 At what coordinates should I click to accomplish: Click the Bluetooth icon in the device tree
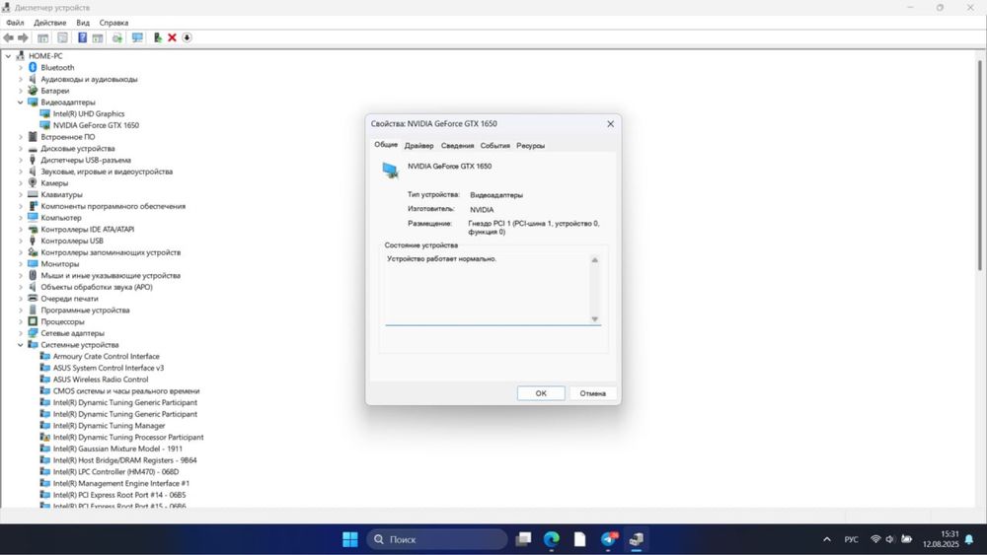(x=33, y=67)
